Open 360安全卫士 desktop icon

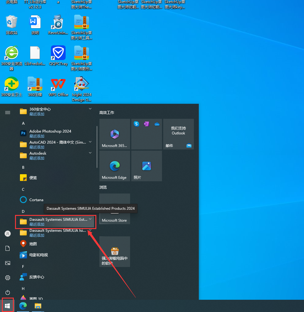pos(12,87)
